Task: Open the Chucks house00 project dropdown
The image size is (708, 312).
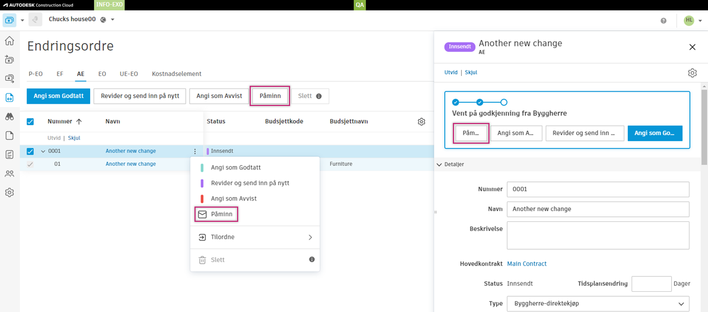Action: [x=113, y=20]
